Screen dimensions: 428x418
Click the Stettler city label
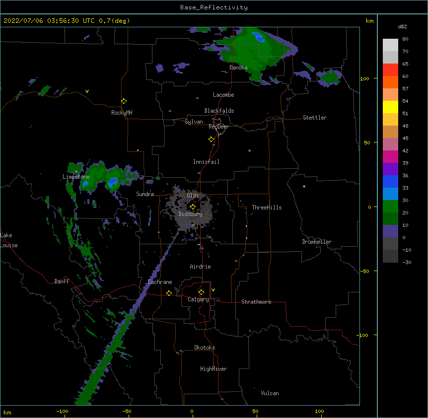pyautogui.click(x=314, y=118)
